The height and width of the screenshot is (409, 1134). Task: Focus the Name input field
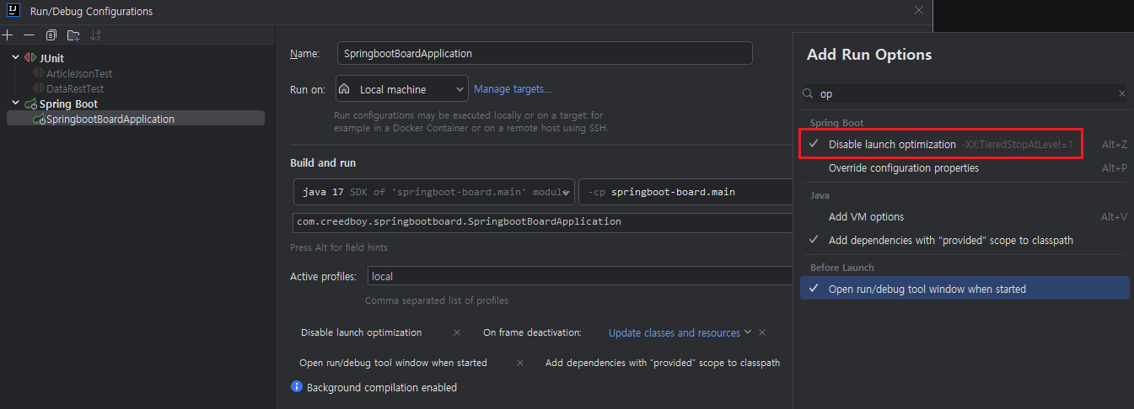point(544,53)
